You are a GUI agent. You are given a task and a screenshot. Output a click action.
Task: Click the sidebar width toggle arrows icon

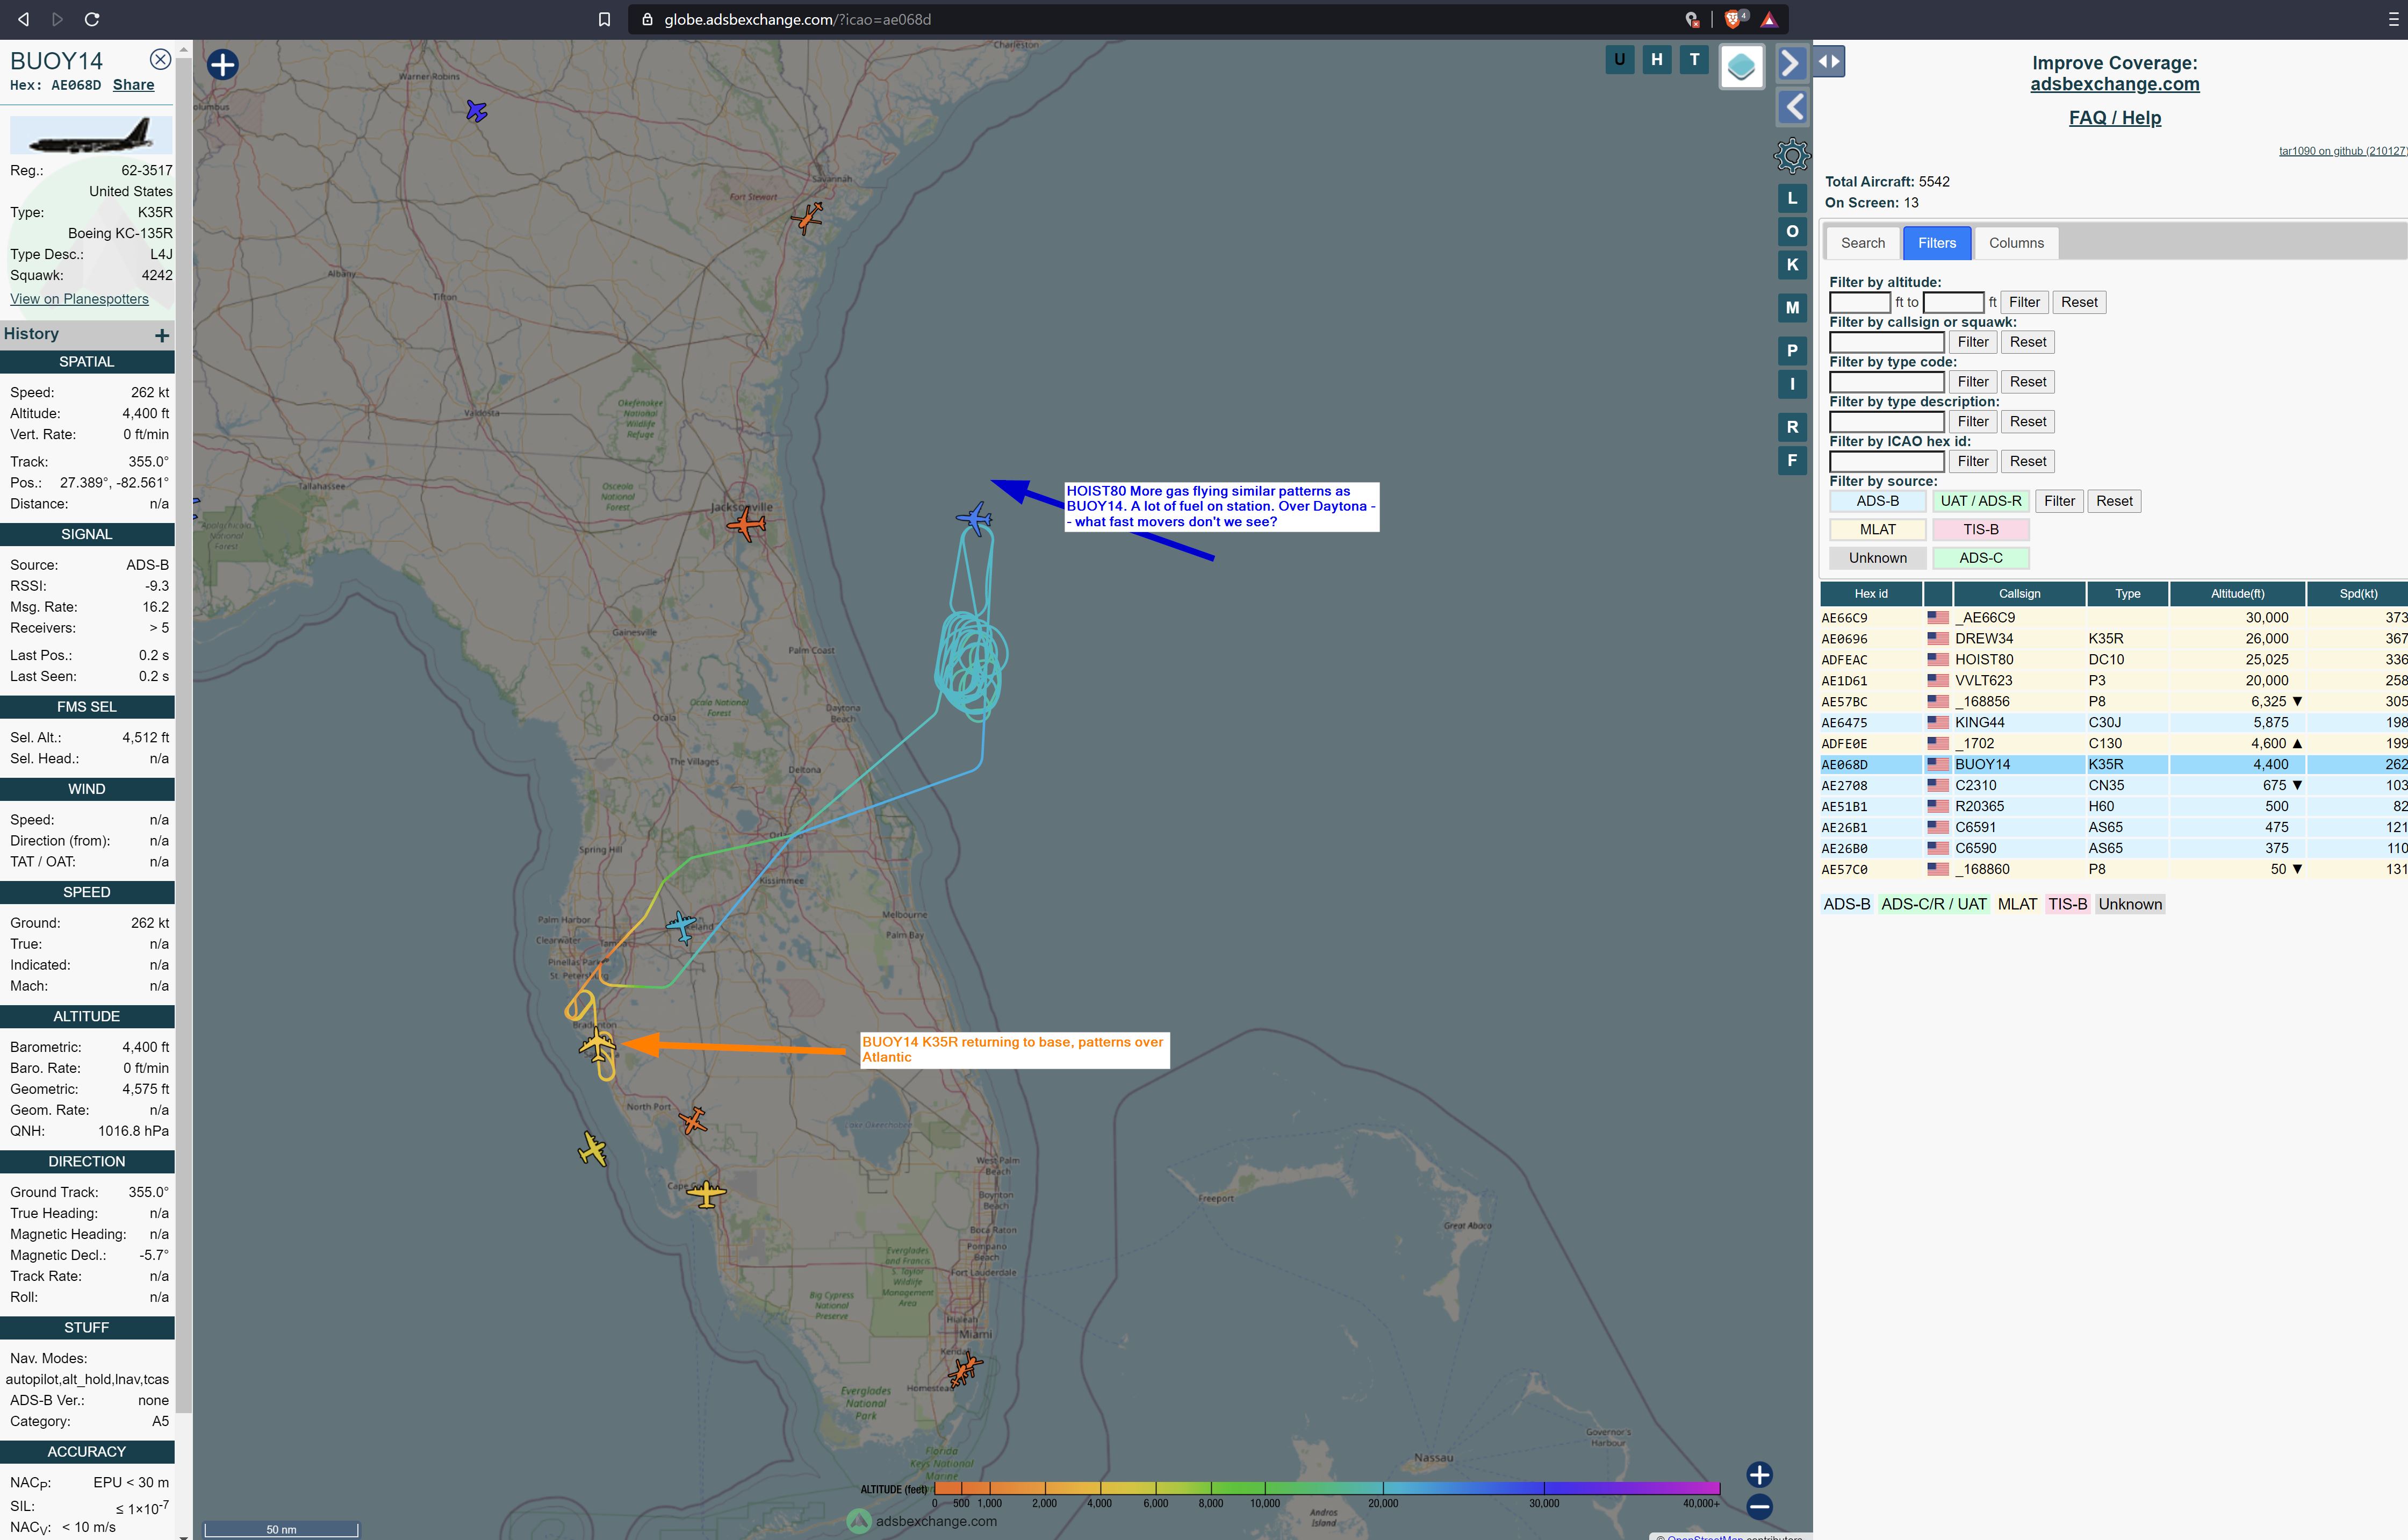click(x=1829, y=61)
